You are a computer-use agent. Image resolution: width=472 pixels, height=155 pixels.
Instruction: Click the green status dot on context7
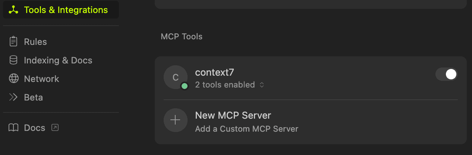(184, 86)
